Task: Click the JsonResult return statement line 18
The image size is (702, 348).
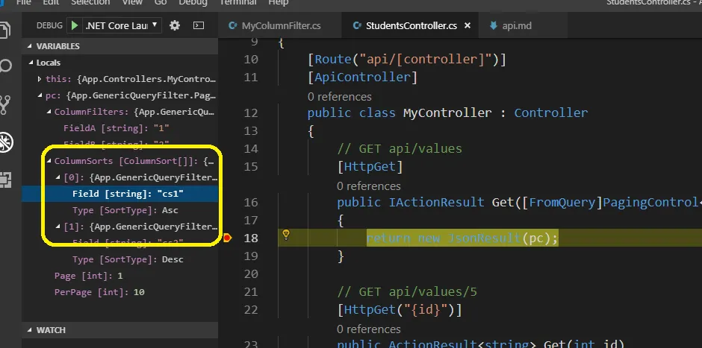Action: point(462,238)
